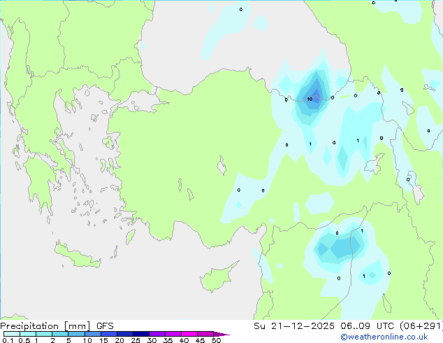Pick the 15–20 mm legend color swatch
443x343 pixels.
(108, 334)
